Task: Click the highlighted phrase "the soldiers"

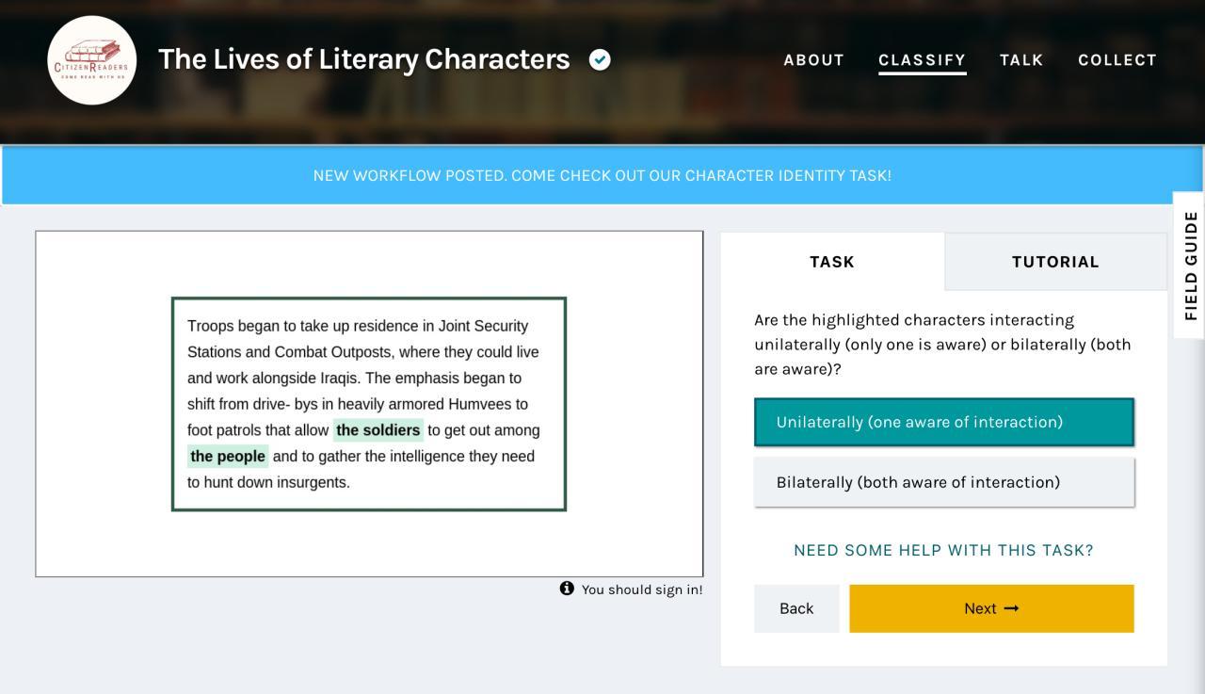Action: click(378, 430)
